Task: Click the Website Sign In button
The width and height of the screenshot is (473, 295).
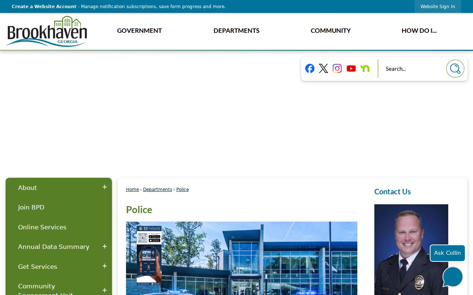Action: (x=438, y=7)
